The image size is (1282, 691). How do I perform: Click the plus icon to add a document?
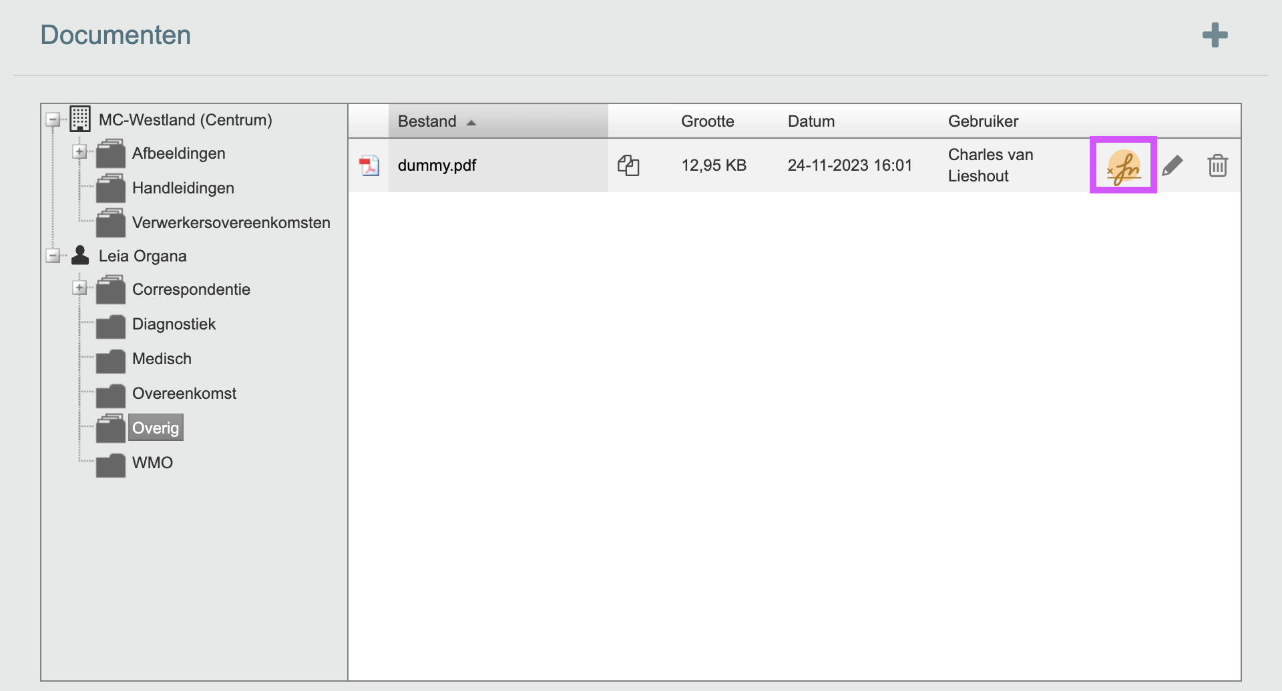point(1215,35)
